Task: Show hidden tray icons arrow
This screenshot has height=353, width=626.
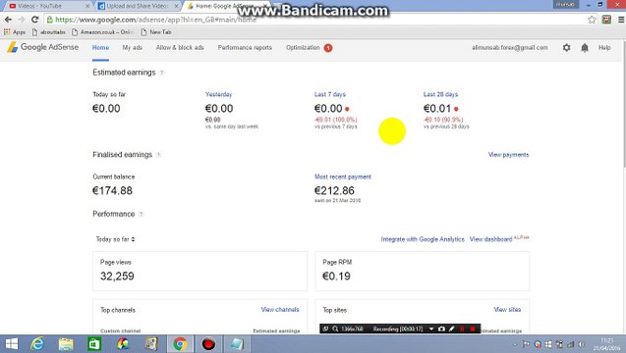Action: [515, 344]
